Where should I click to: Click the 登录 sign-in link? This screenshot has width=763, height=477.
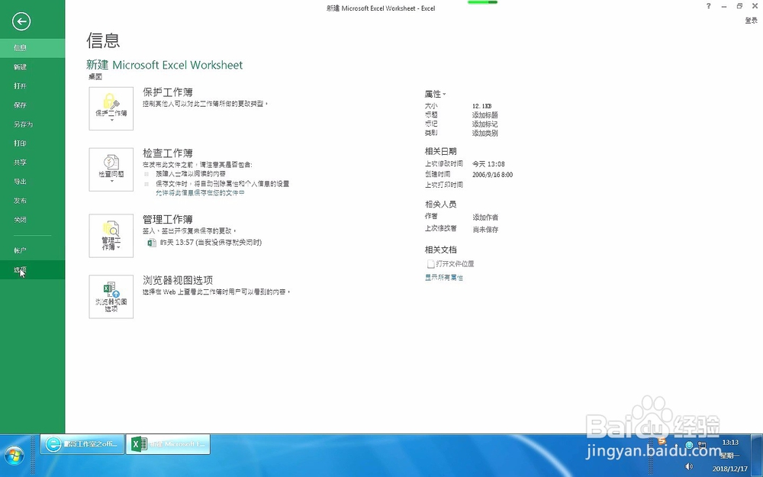(751, 21)
